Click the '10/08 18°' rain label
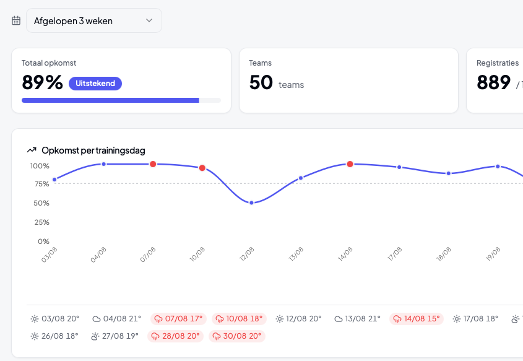Screen dimensions: 523x361 [x=244, y=319]
